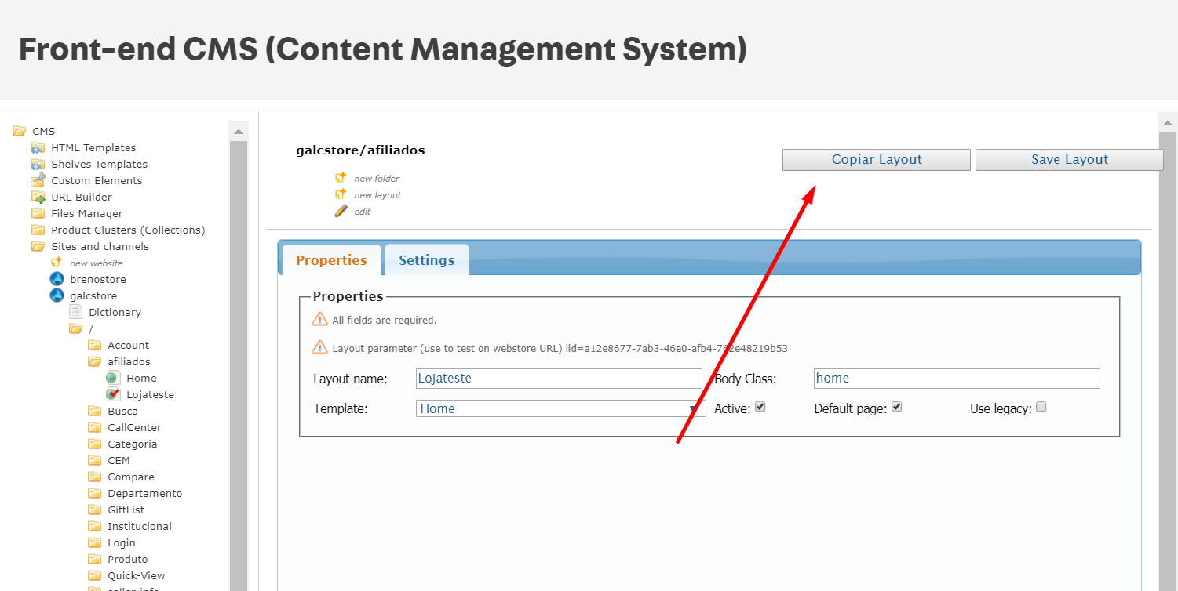Click the Custom Elements icon

(38, 180)
